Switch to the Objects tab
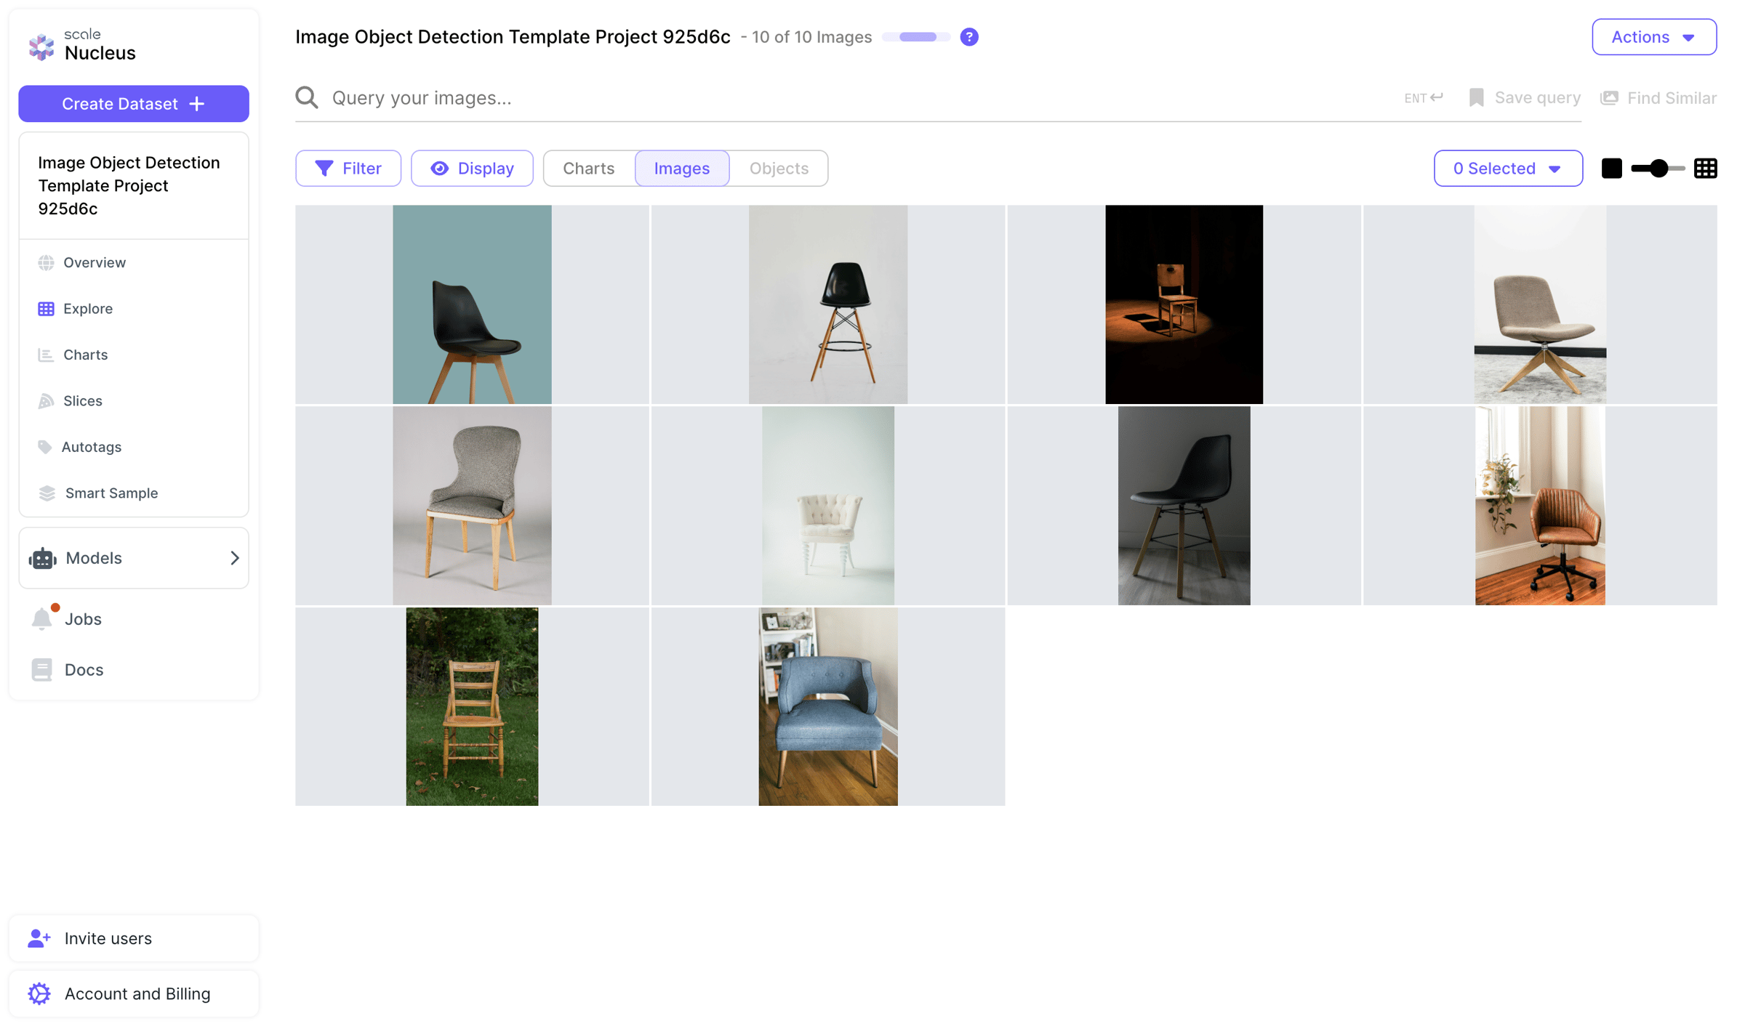Screen dimensions: 1745x1026 tap(779, 168)
